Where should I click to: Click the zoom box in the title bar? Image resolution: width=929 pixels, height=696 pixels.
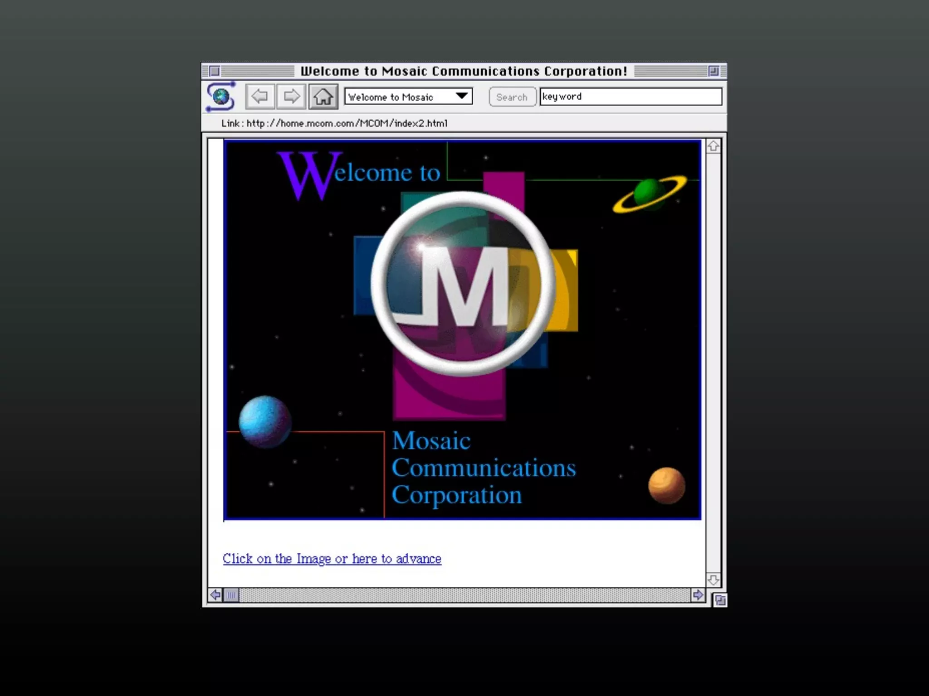pyautogui.click(x=714, y=71)
